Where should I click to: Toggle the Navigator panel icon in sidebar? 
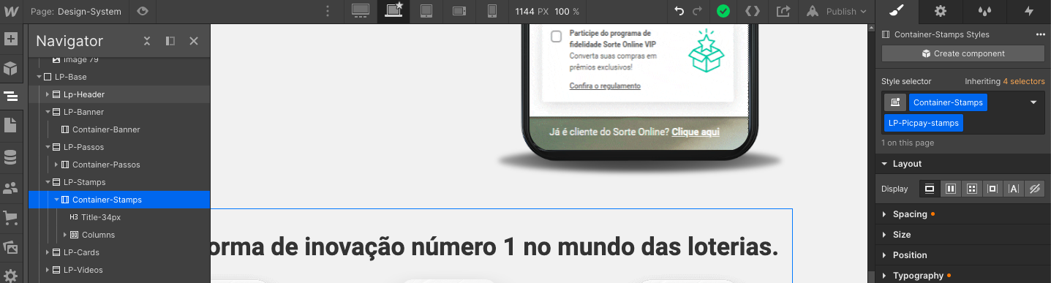tap(10, 96)
